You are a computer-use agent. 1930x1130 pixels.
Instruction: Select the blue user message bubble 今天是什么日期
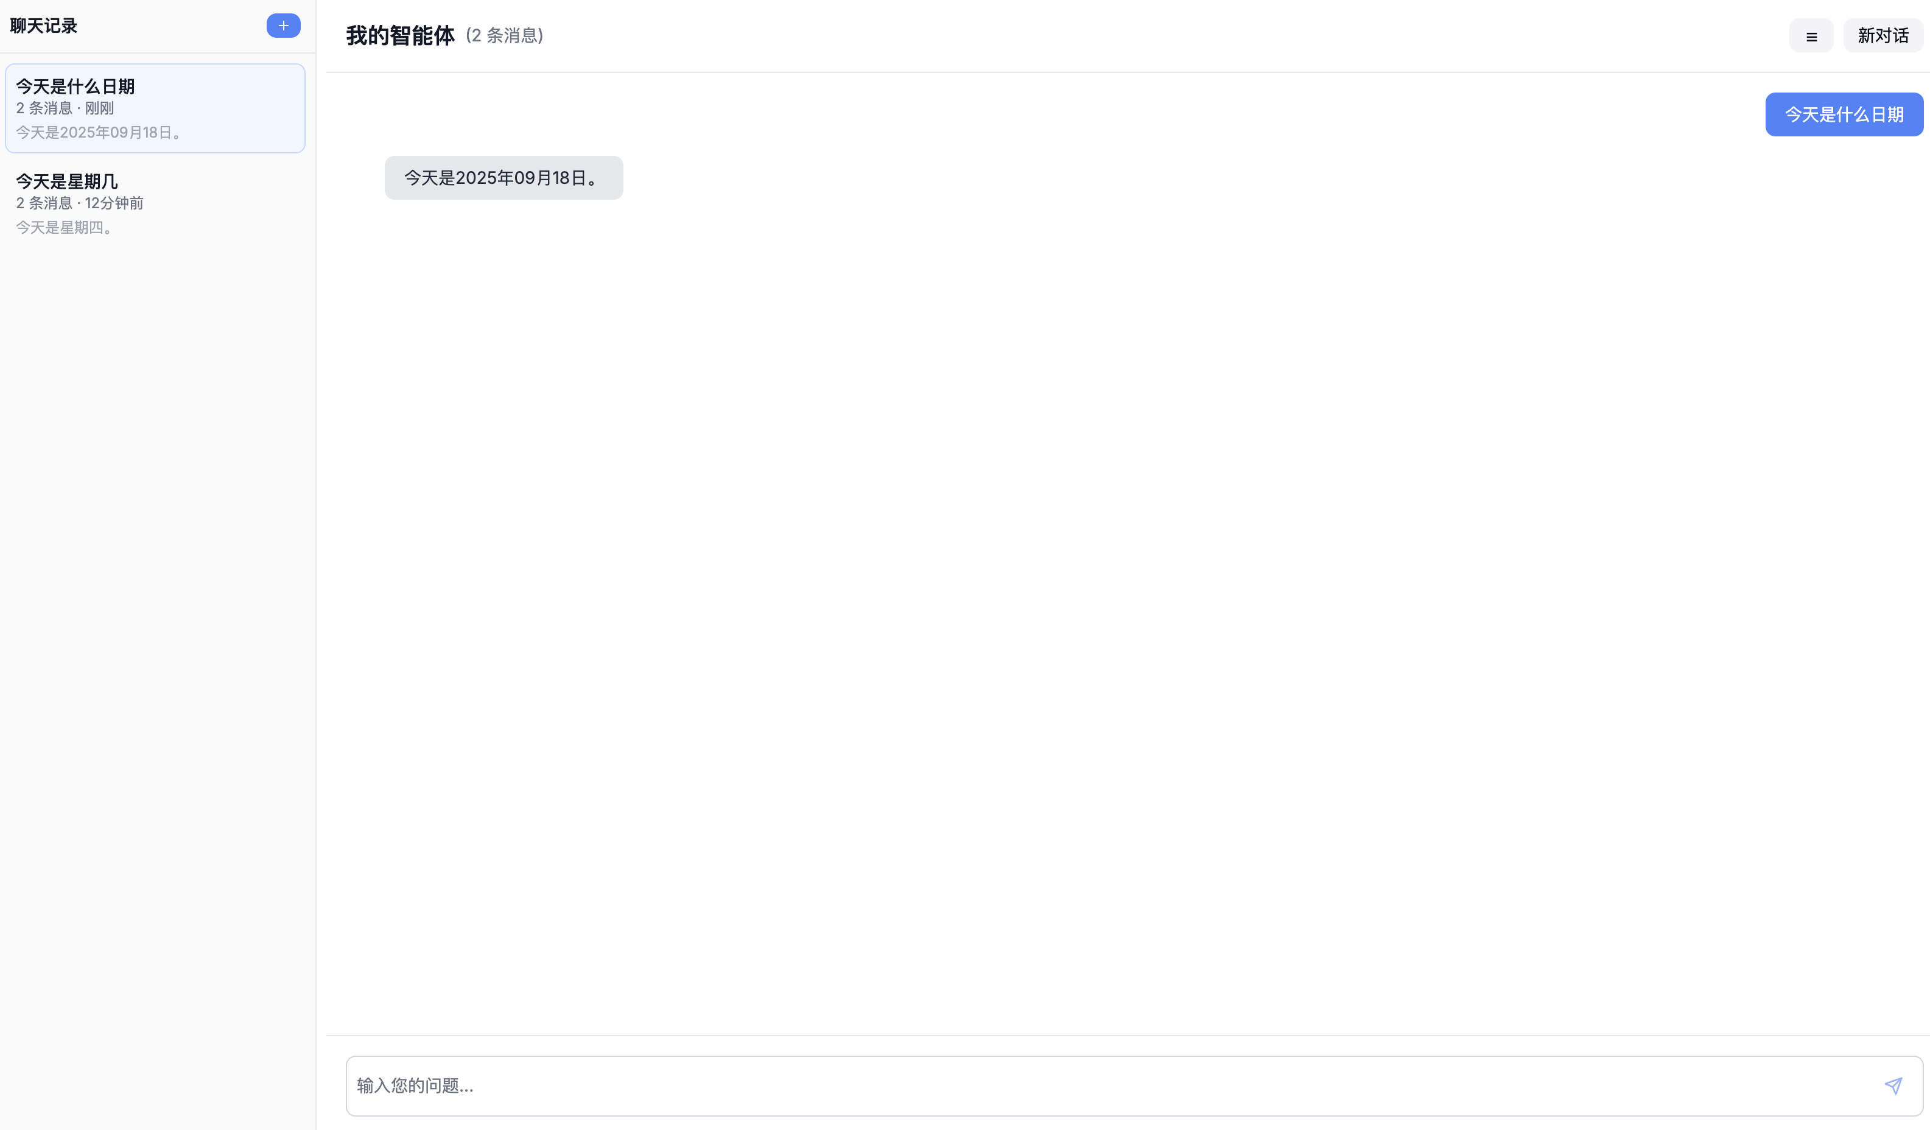pyautogui.click(x=1844, y=115)
